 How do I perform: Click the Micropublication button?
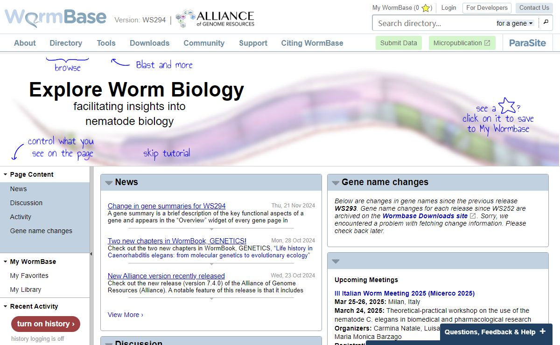(462, 43)
